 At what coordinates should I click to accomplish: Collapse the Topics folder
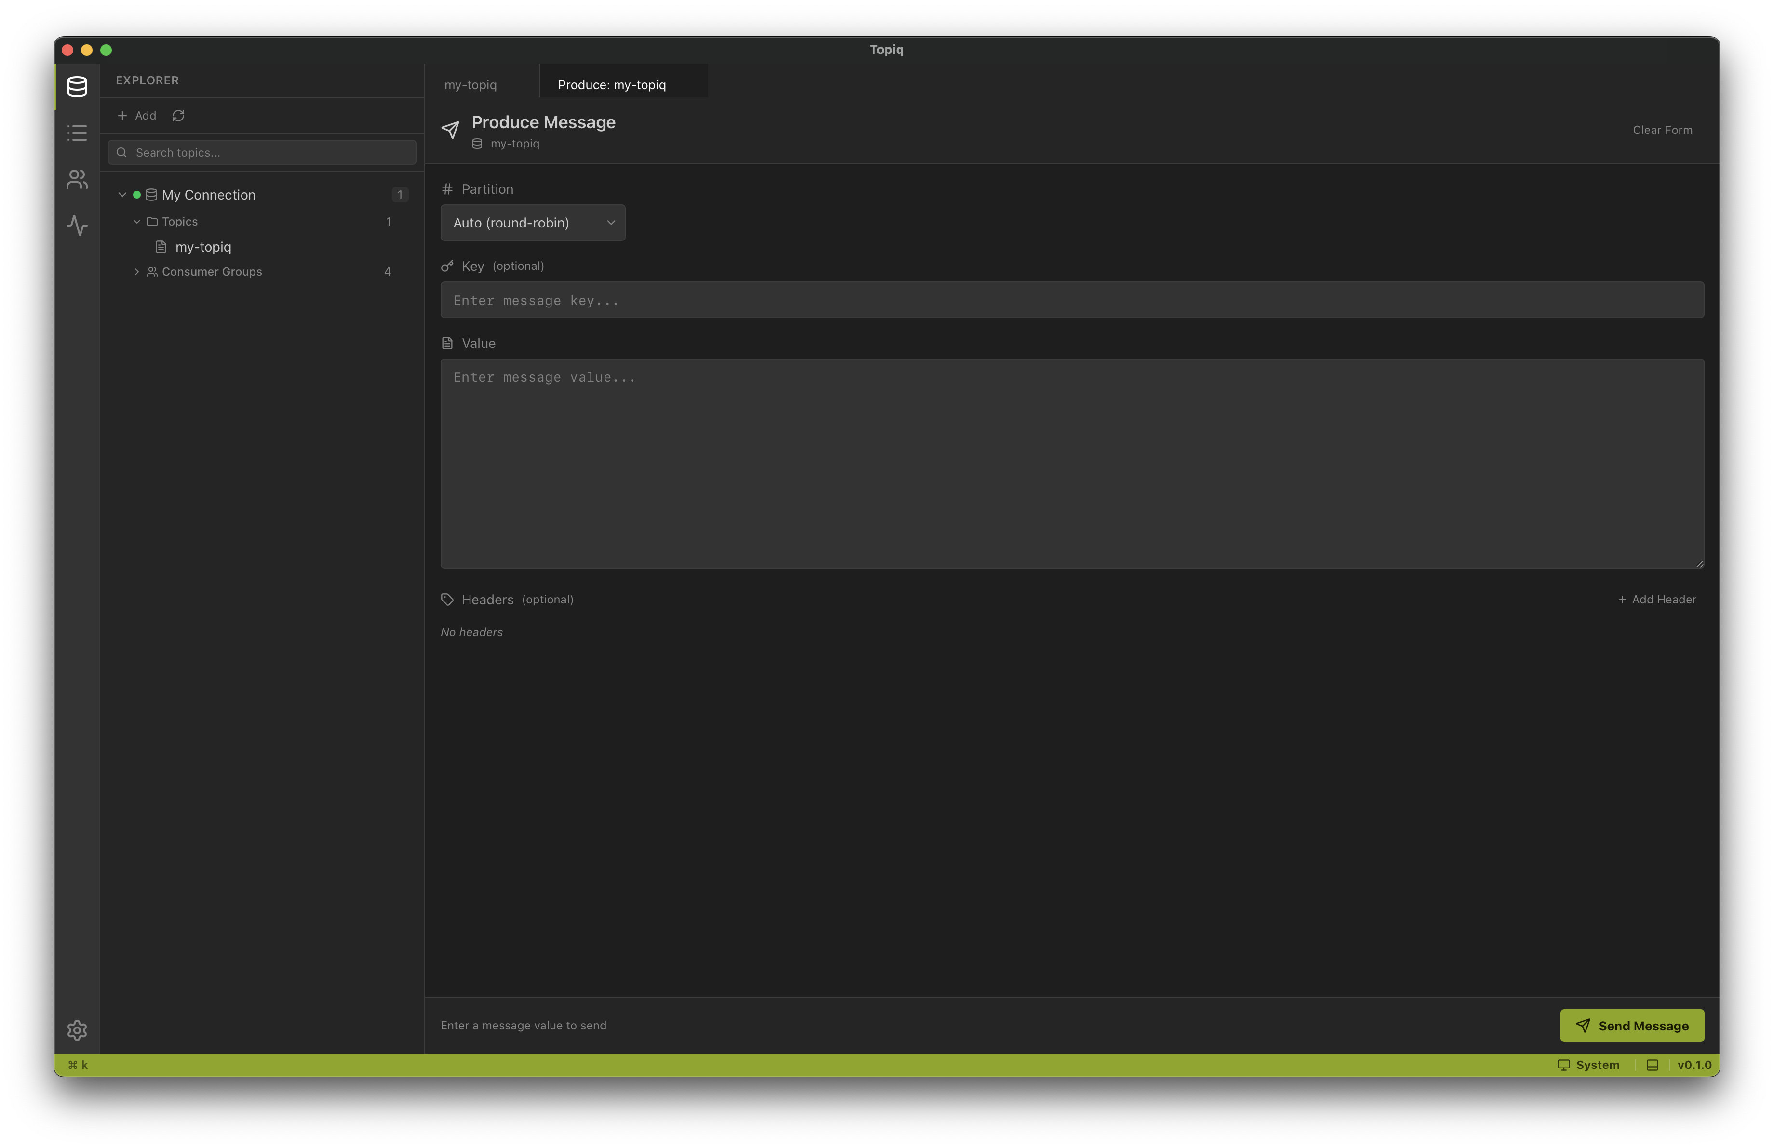click(x=137, y=222)
